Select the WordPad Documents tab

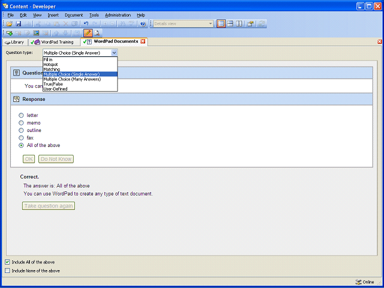coord(114,41)
